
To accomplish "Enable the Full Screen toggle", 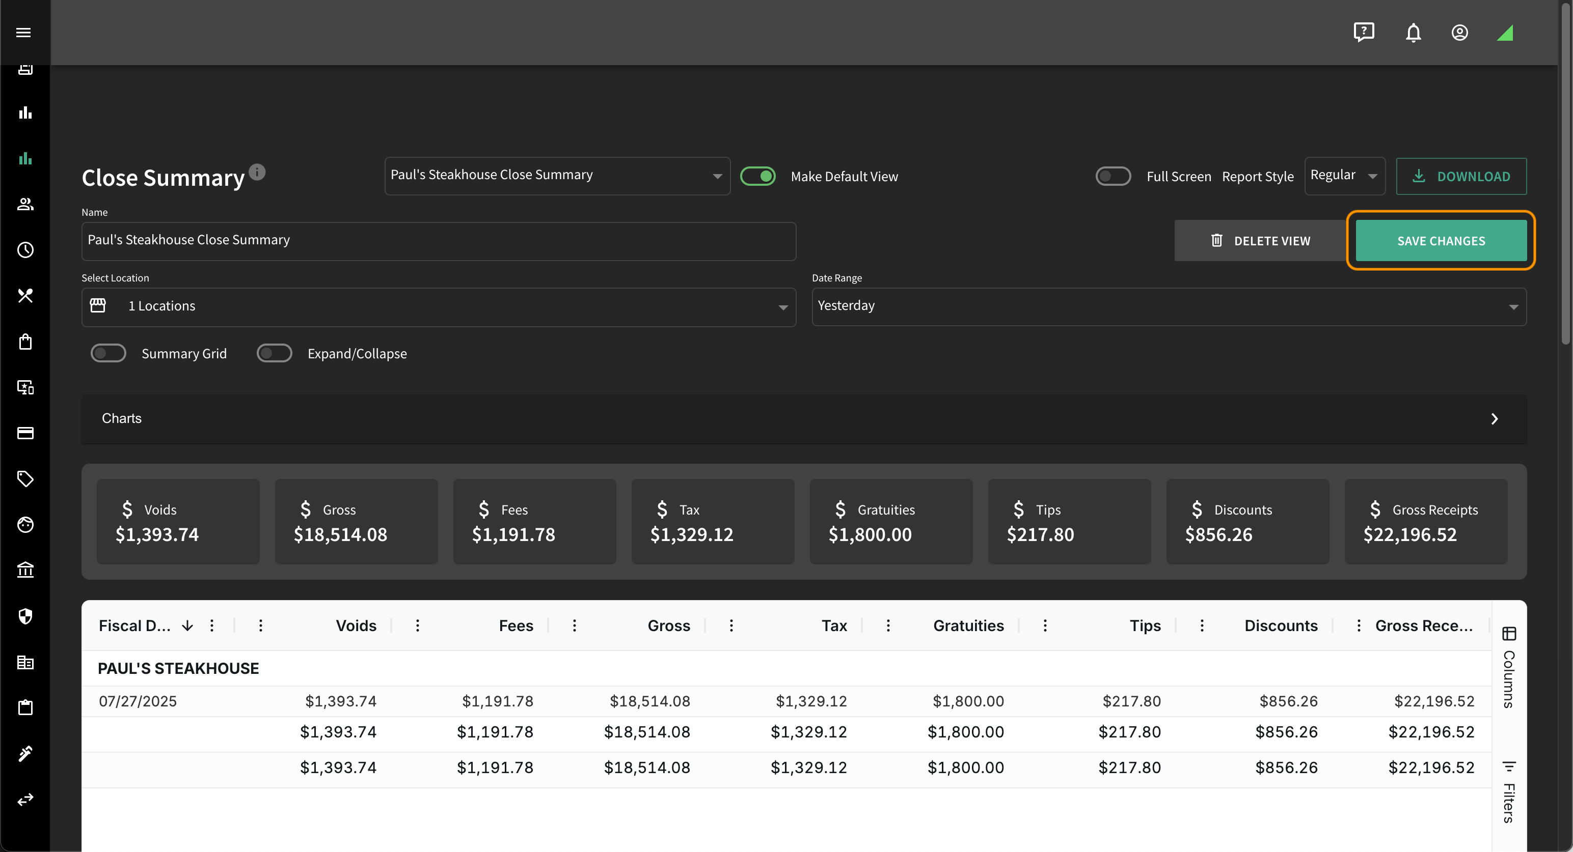I will (1113, 177).
